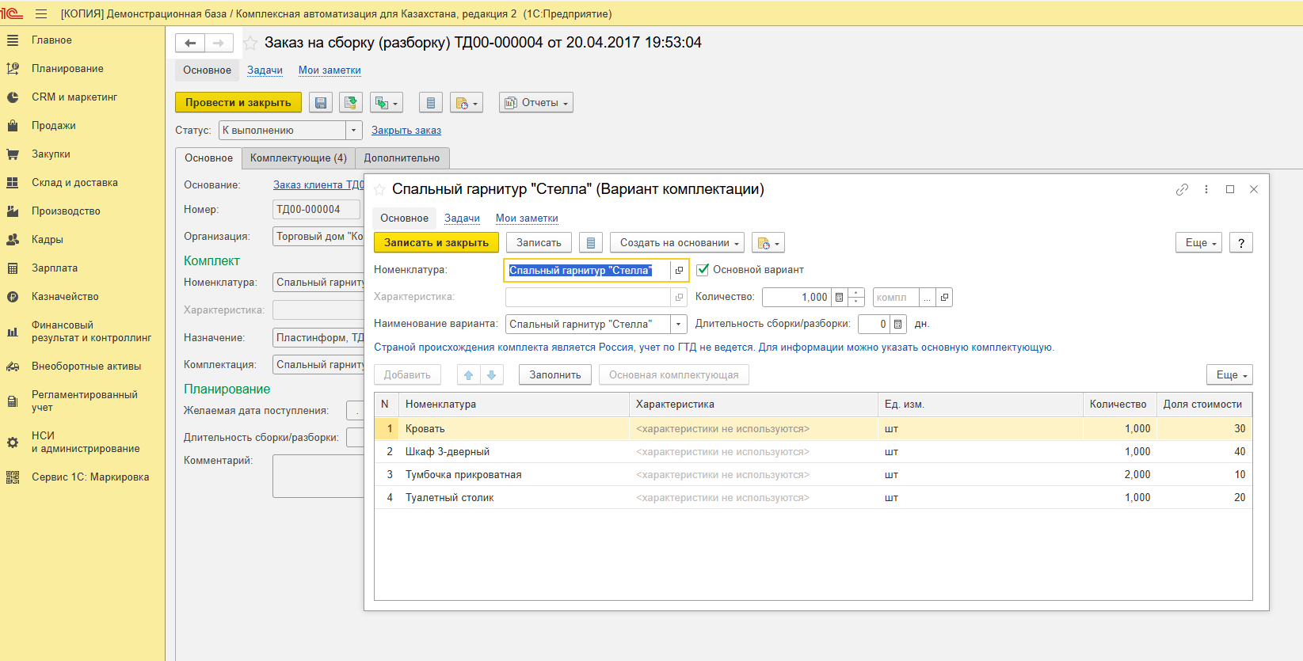Open the main hamburger menu
Screen dimensions: 1303x661
pyautogui.click(x=41, y=13)
